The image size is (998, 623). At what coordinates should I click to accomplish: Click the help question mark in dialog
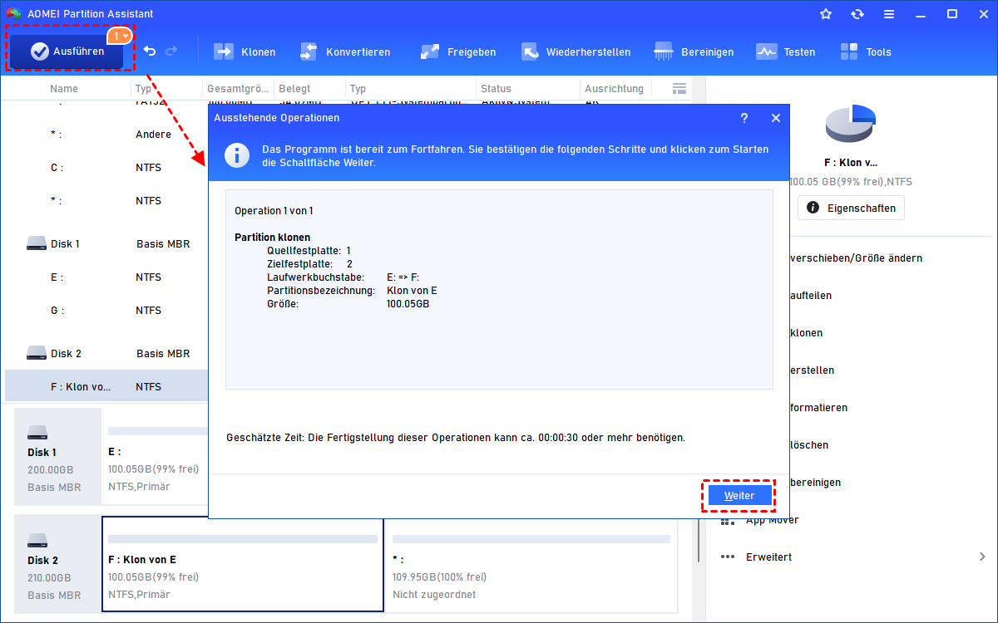744,118
